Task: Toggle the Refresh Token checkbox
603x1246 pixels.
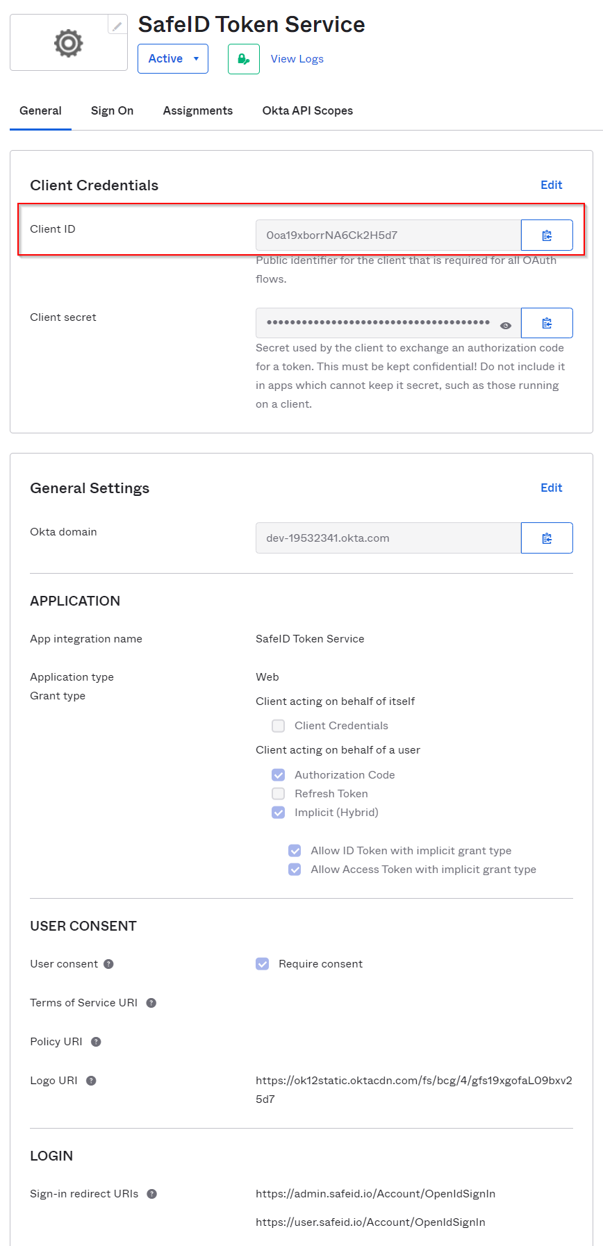Action: pyautogui.click(x=279, y=794)
